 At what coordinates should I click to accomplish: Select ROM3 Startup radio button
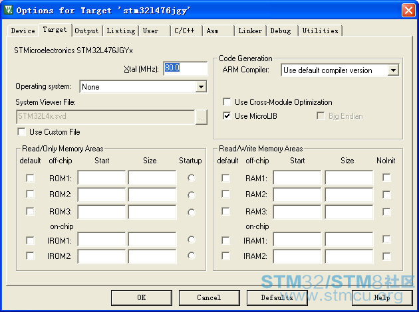coord(192,212)
